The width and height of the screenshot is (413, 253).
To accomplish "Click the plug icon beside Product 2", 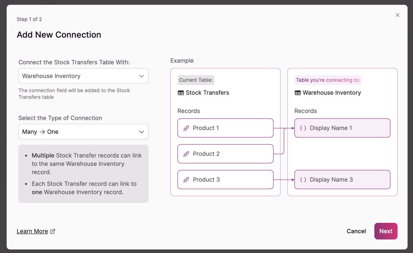I will [186, 154].
